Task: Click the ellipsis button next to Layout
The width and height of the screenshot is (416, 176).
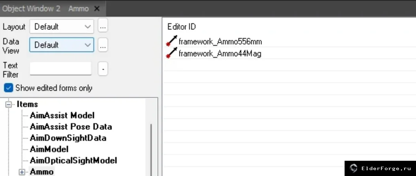Action: (x=103, y=27)
